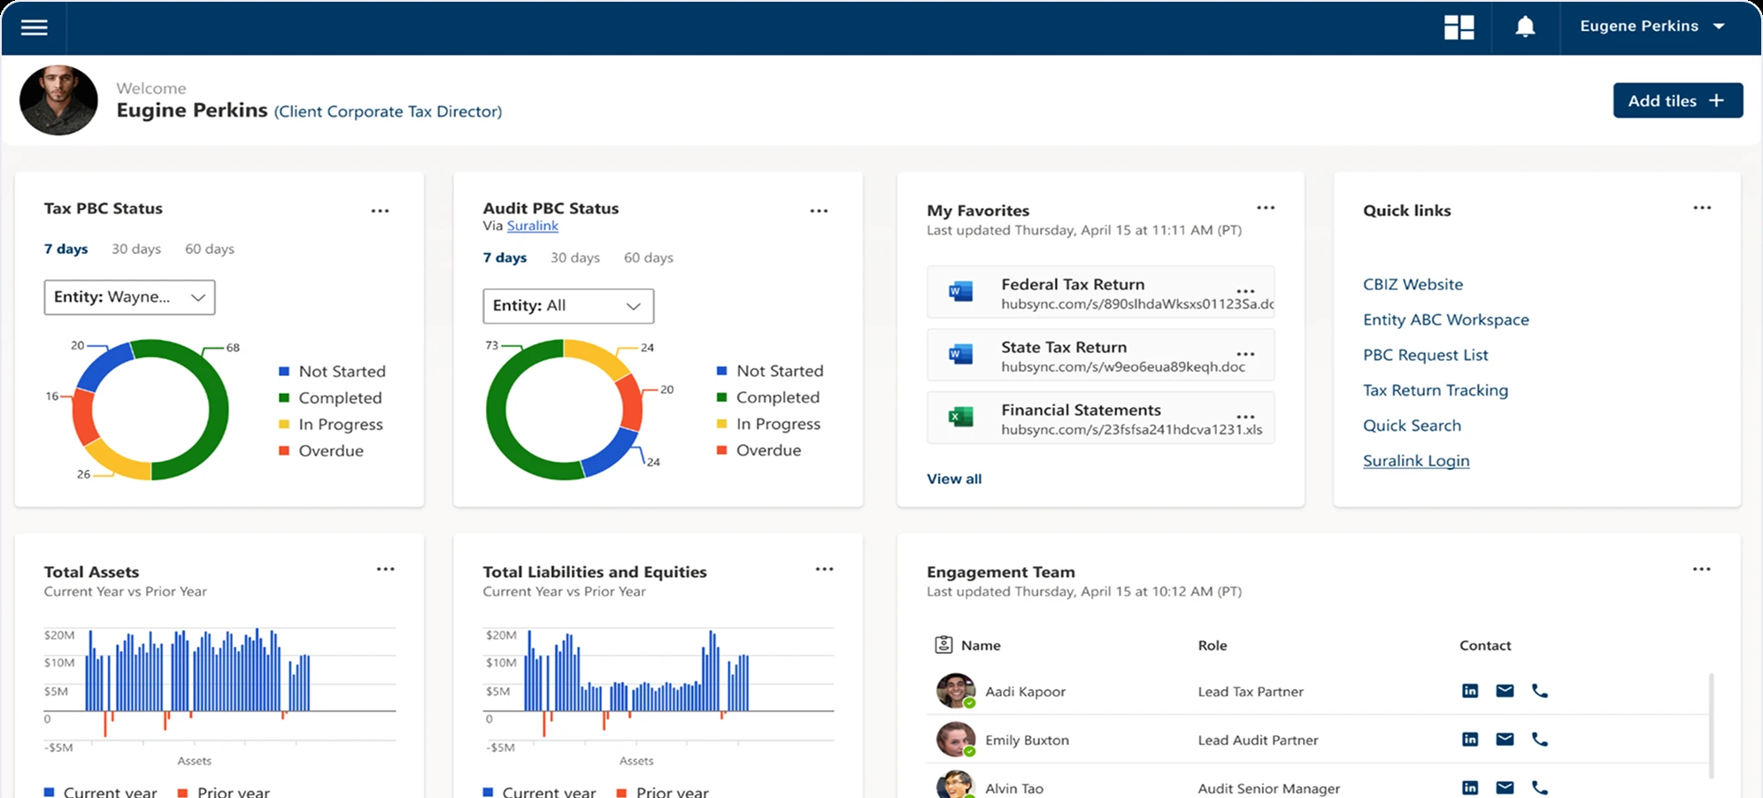Open the Excel icon for Financial Statements
Viewport: 1763px width, 798px height.
pyautogui.click(x=958, y=417)
